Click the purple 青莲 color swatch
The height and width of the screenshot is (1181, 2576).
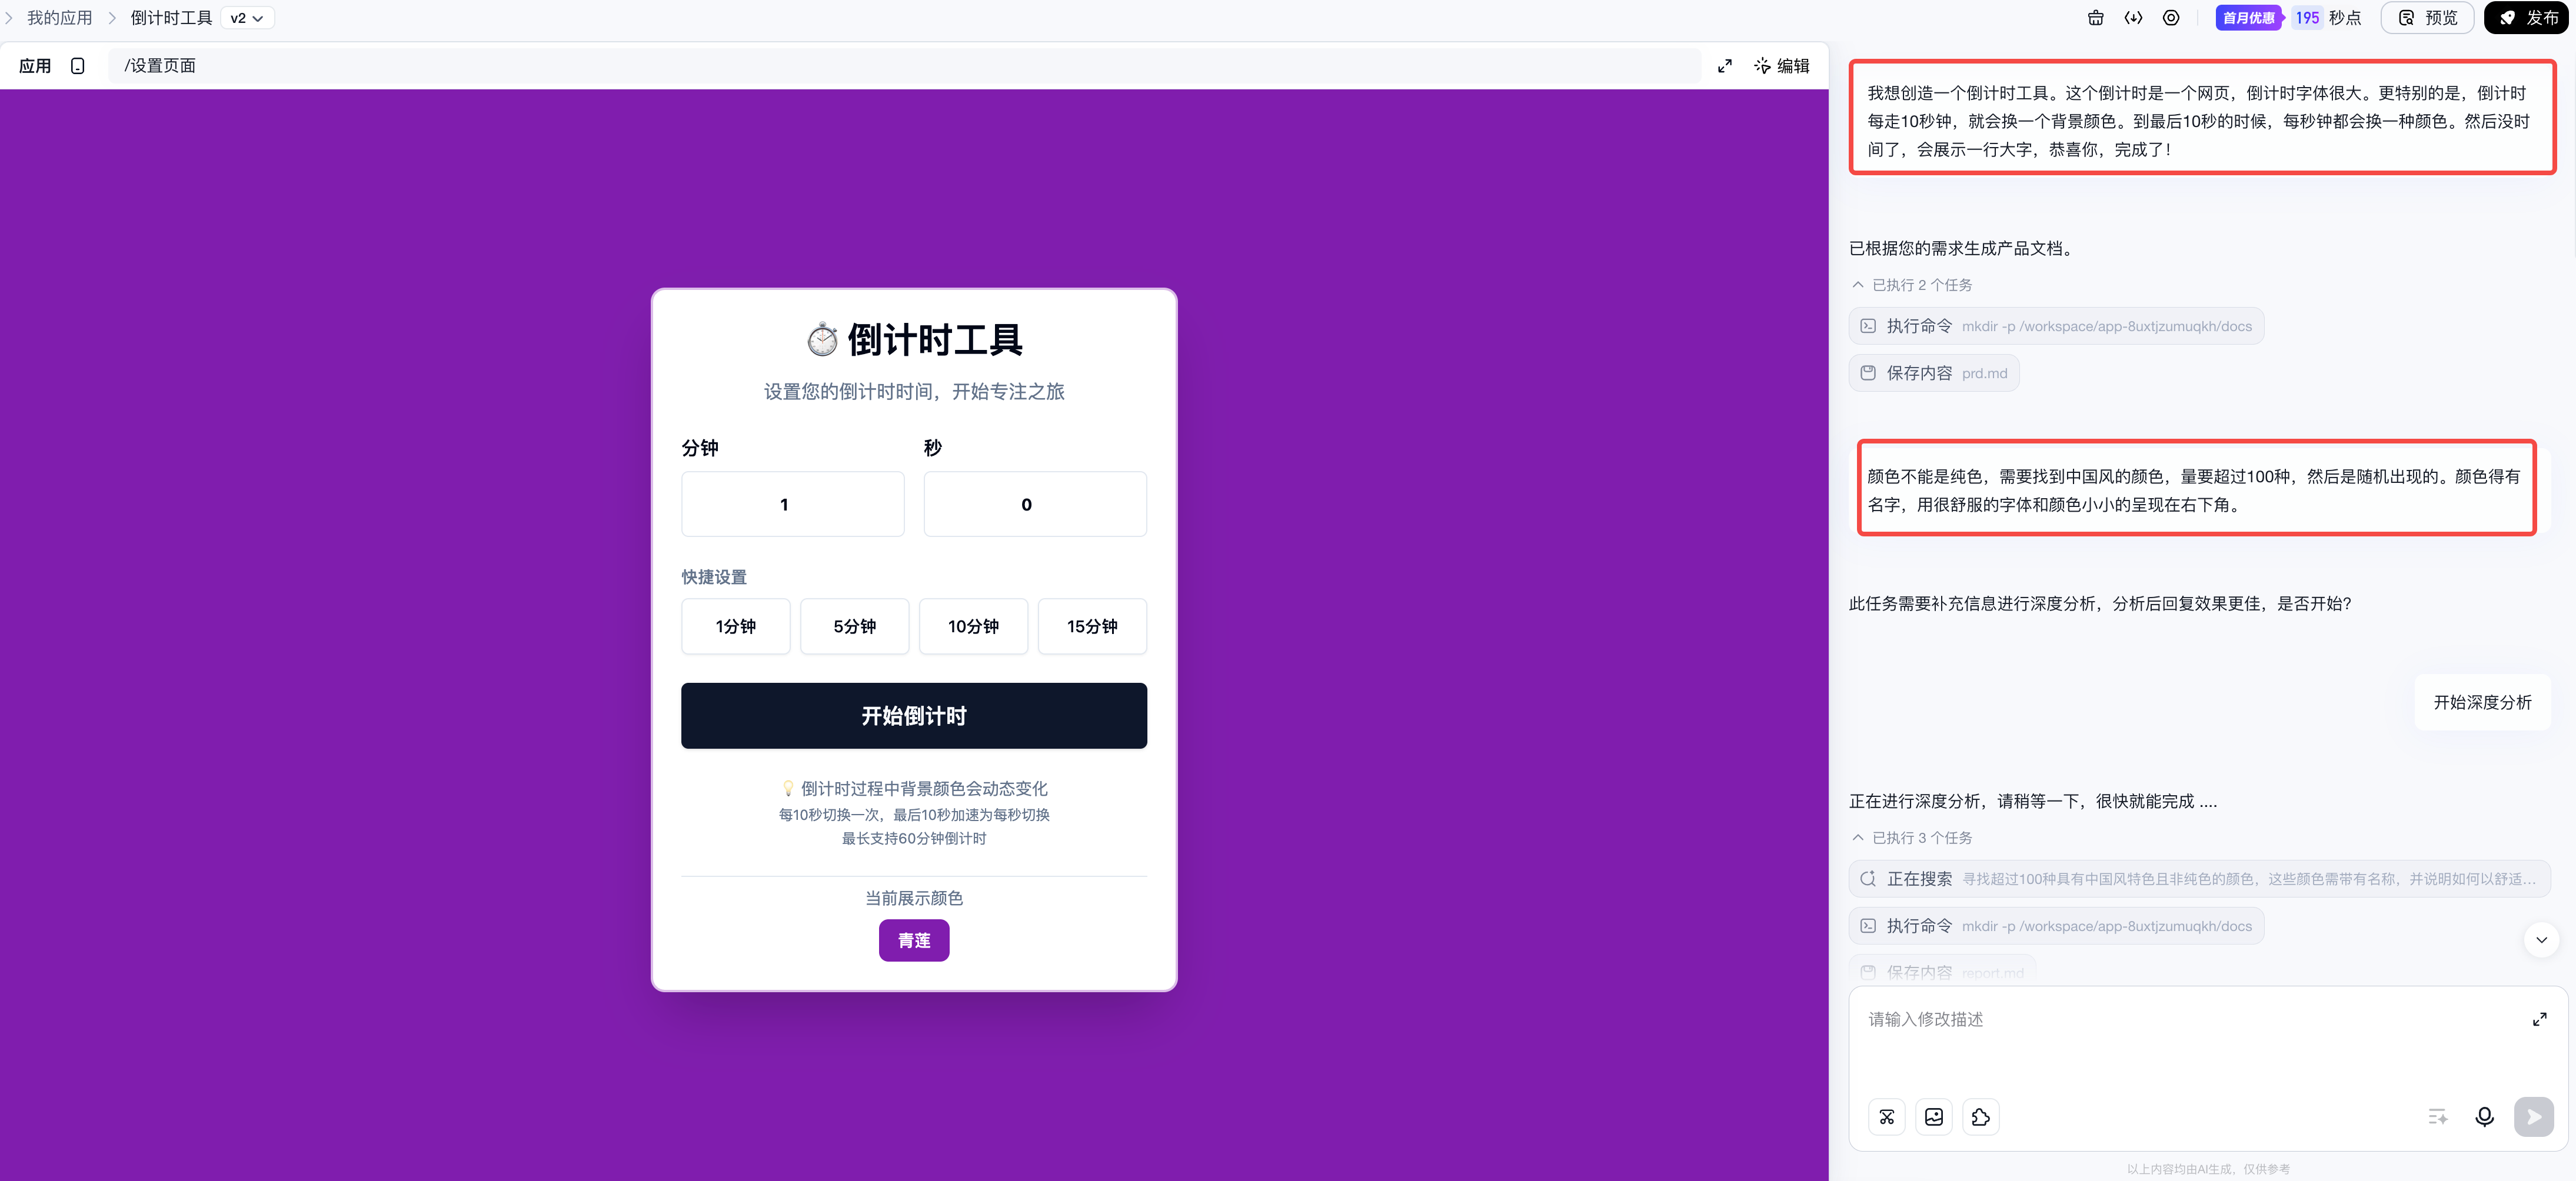913,940
